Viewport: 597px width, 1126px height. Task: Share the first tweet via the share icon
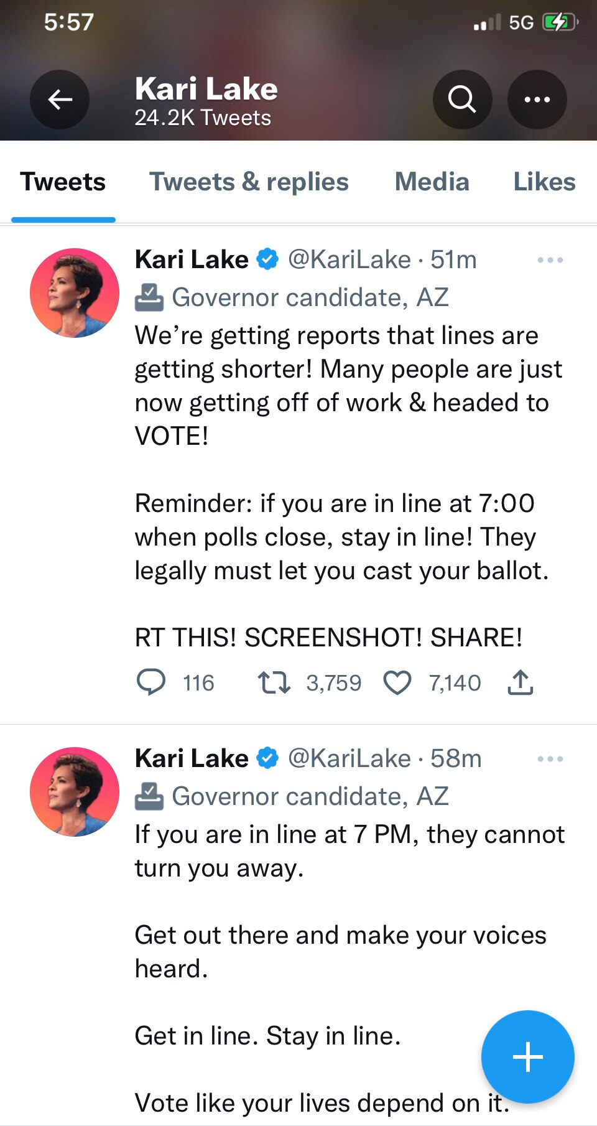(521, 682)
